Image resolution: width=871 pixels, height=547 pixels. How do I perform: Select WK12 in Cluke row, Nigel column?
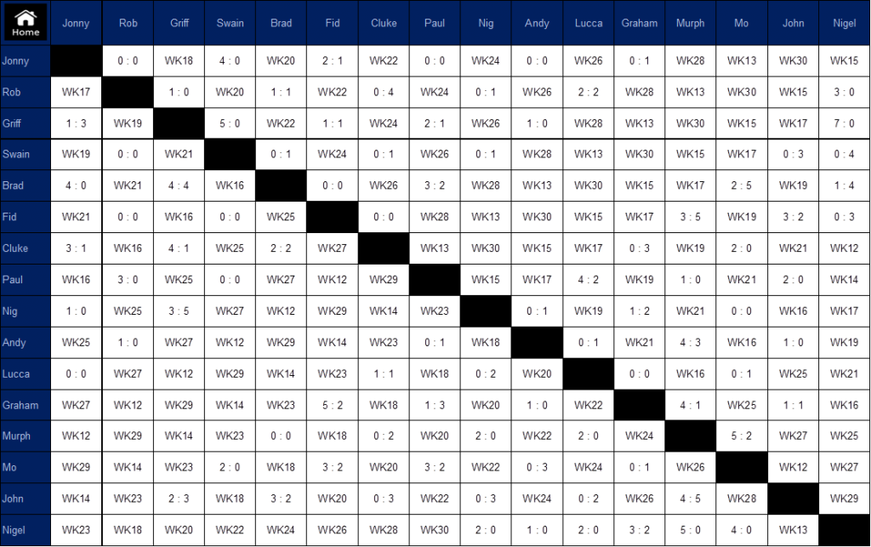click(x=845, y=248)
